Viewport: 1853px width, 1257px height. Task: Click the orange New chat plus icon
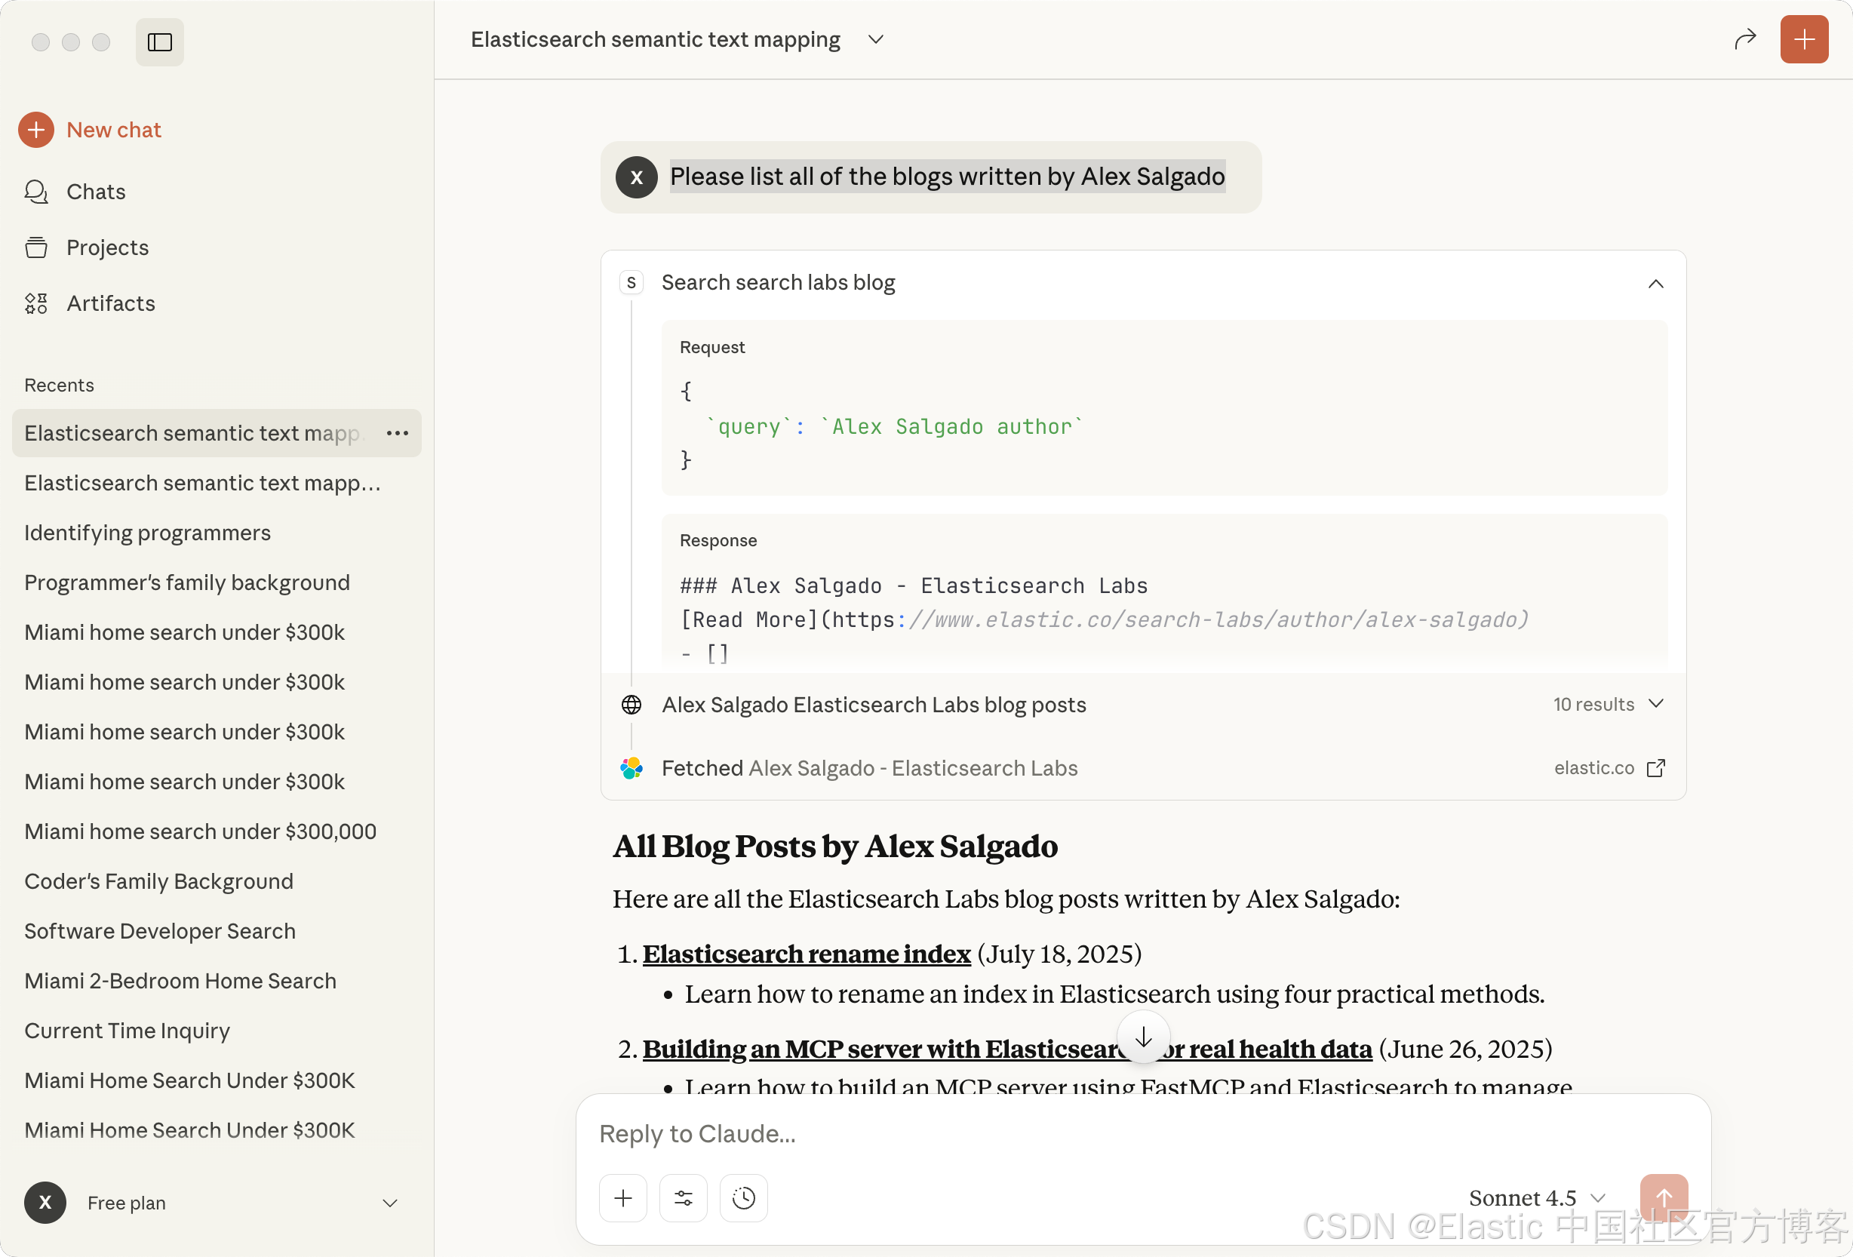pyautogui.click(x=36, y=129)
